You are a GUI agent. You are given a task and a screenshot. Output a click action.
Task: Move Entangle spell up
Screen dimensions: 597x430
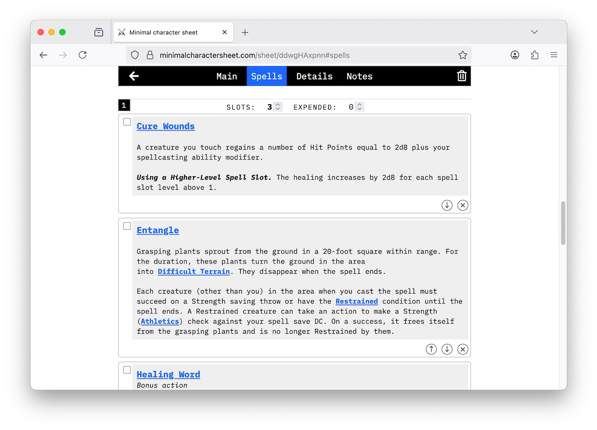point(431,349)
